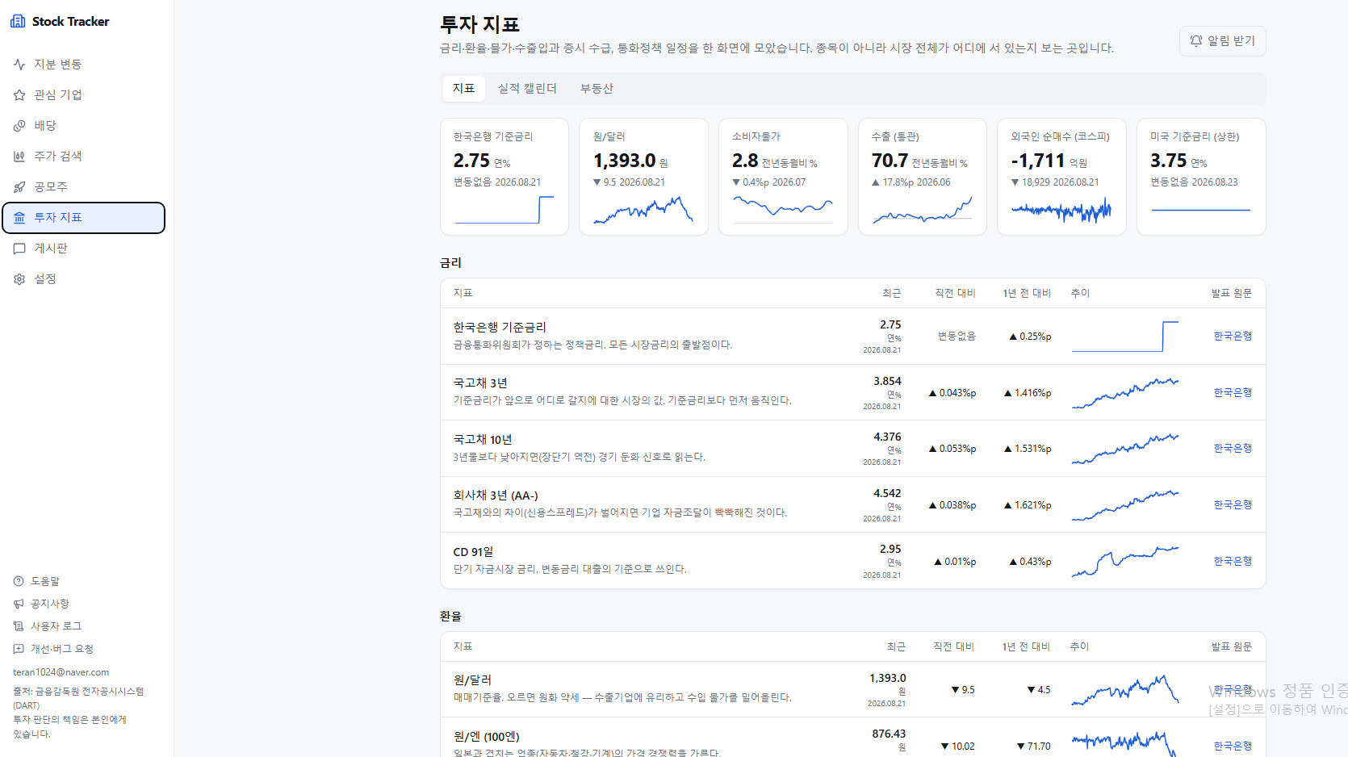This screenshot has width=1348, height=757.
Task: Click the ▲1.416%p year-over-year value
Action: [x=1028, y=393]
